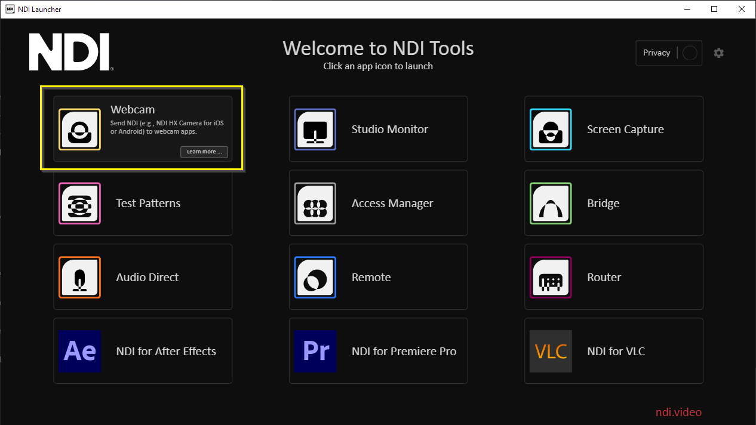
Task: Launch the Test Patterns icon
Action: [79, 204]
